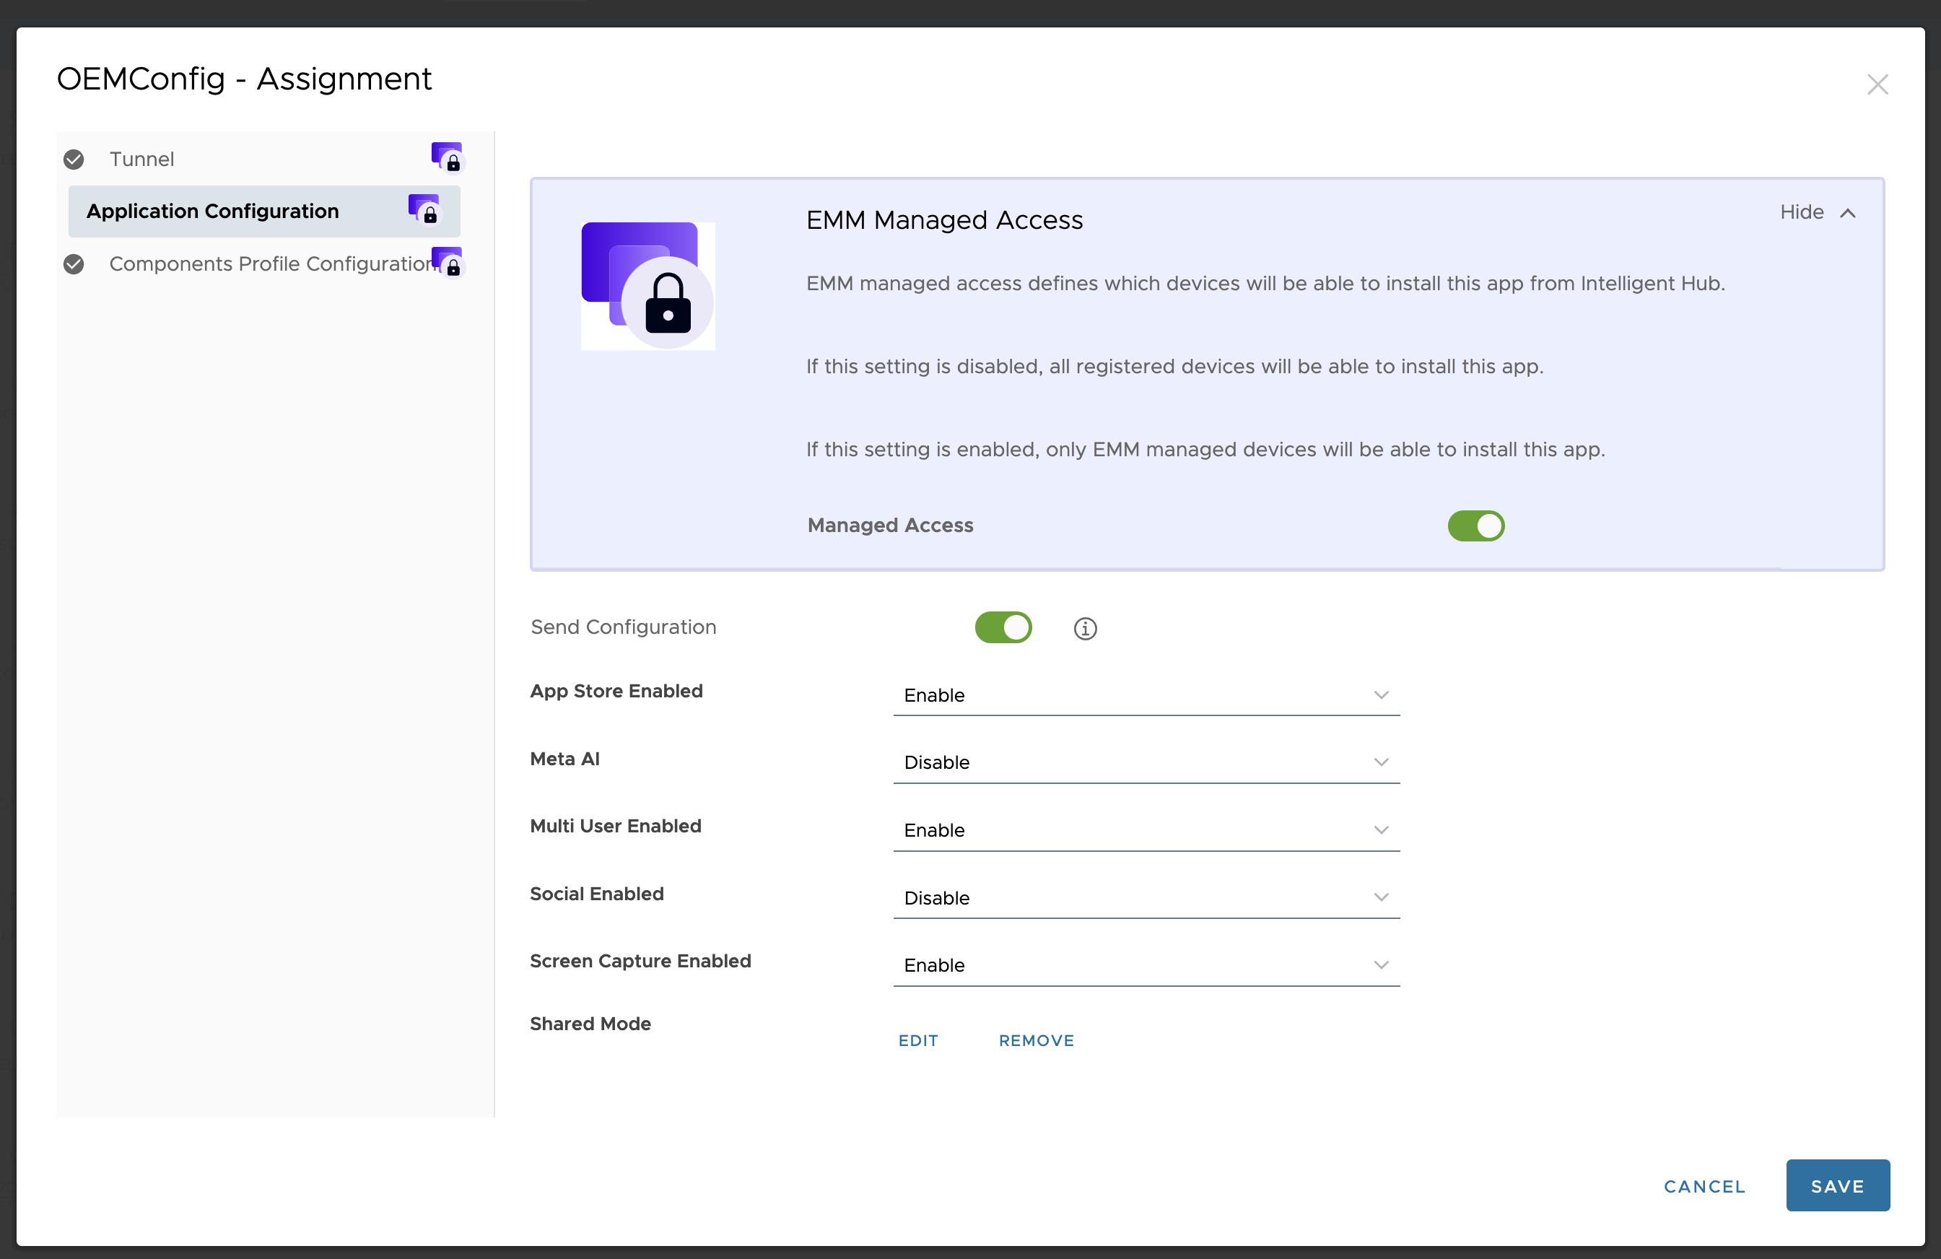Click lock icon beside Components Profile Configuration
1941x1259 pixels.
click(447, 262)
